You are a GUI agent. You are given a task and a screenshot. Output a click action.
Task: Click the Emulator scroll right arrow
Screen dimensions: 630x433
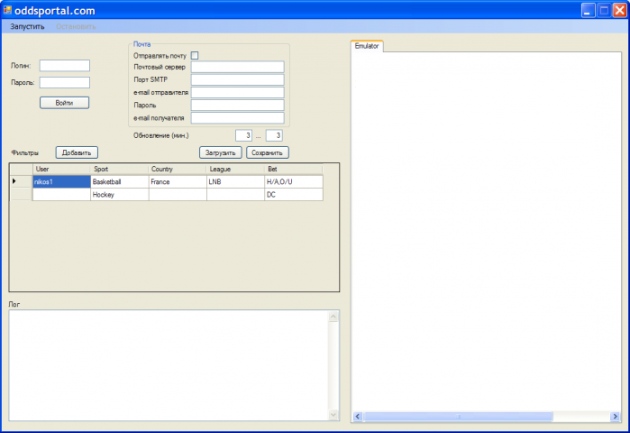click(615, 417)
